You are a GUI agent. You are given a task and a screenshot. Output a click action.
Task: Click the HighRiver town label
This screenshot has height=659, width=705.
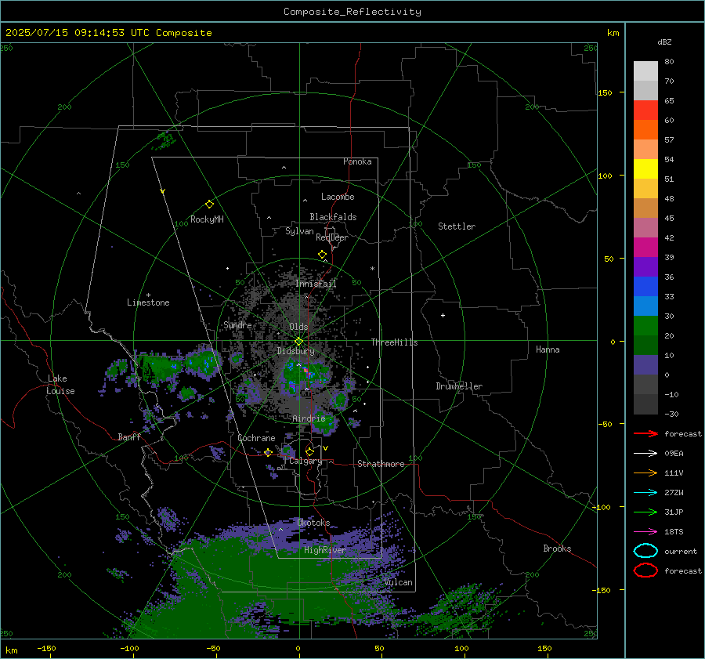click(325, 550)
